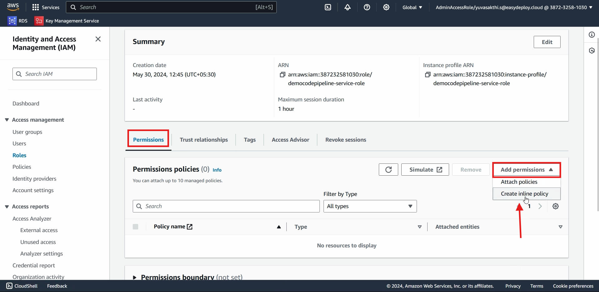Sort by Policy name ascending arrow
Screen dimensions: 599x292
(279, 227)
